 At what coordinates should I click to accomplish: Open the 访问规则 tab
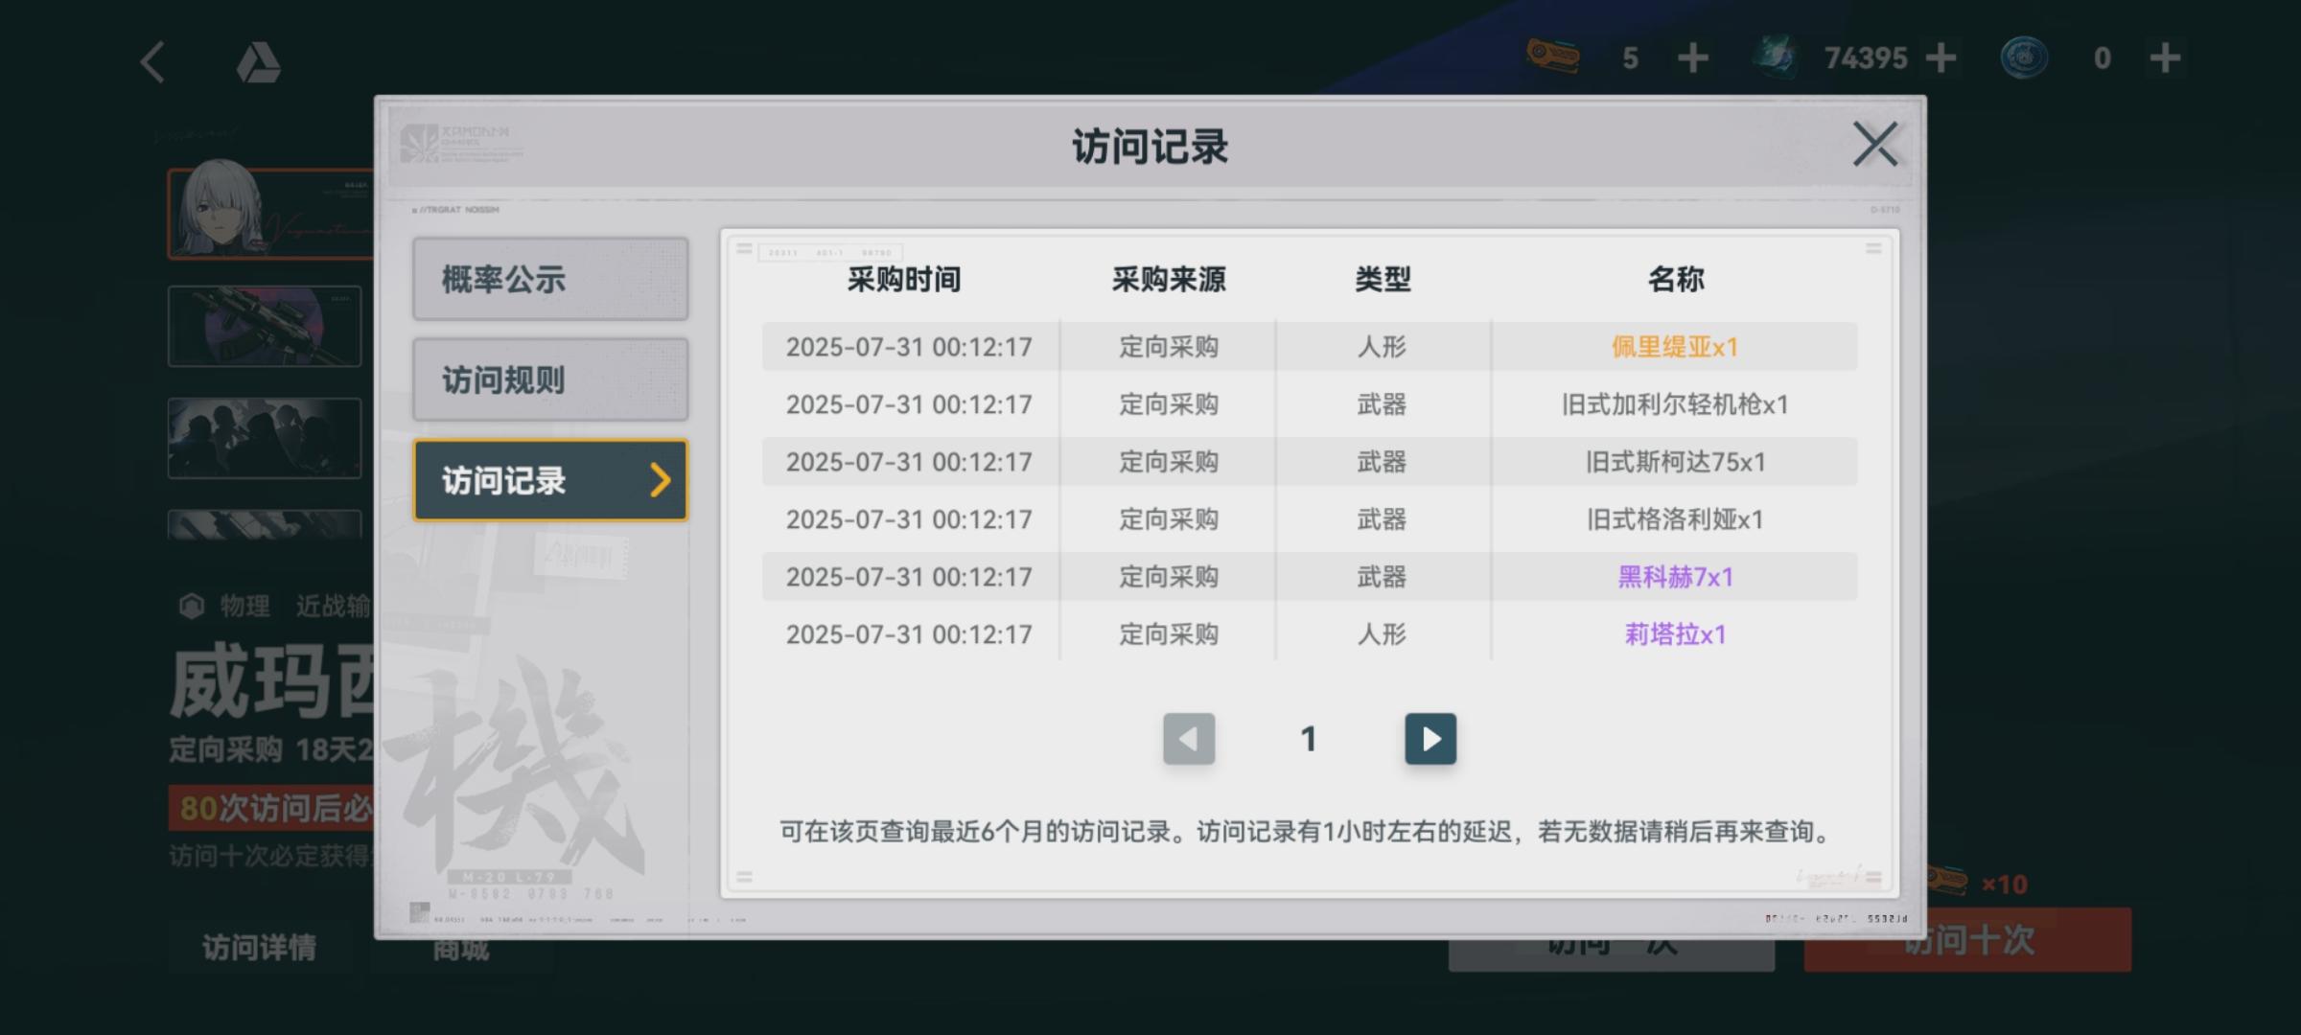(550, 379)
